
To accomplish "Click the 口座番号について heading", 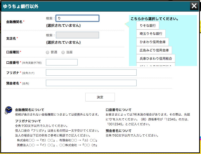I will coord(119,110).
